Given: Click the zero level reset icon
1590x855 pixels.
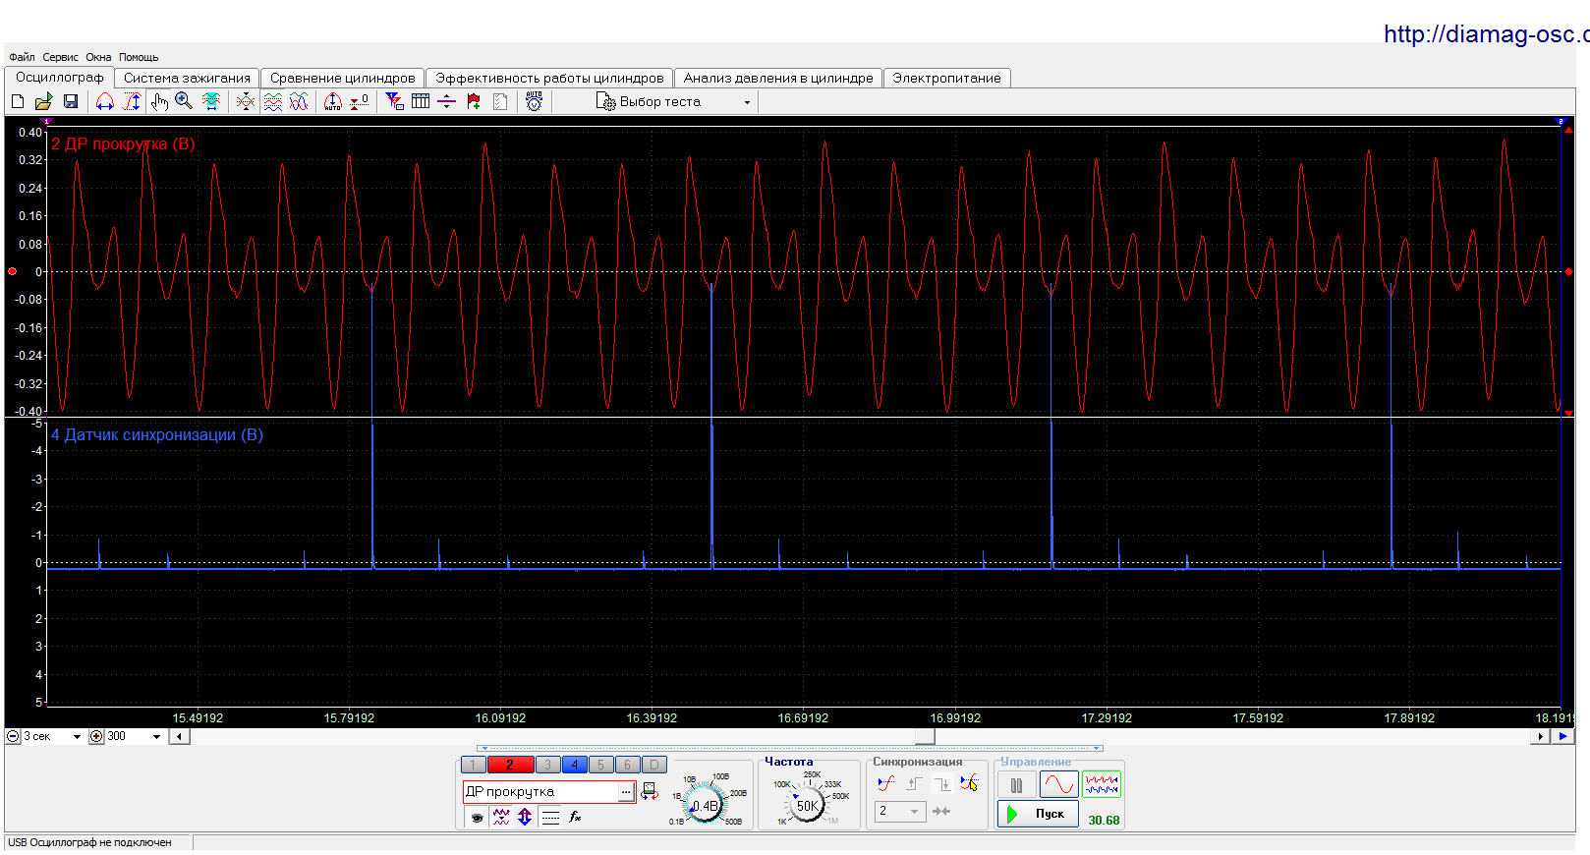Looking at the screenshot, I should pyautogui.click(x=360, y=101).
